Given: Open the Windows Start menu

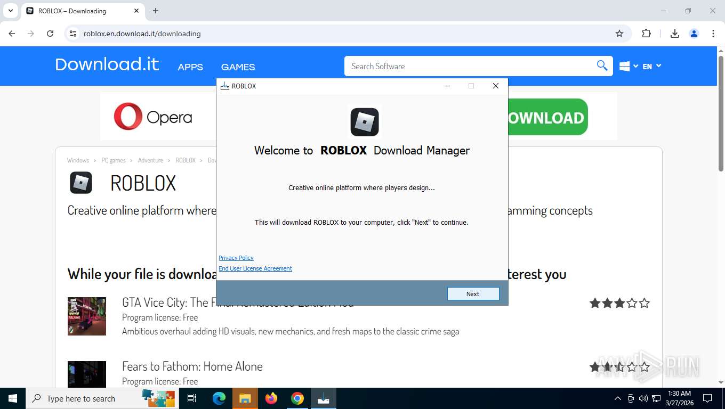Looking at the screenshot, I should [x=13, y=398].
